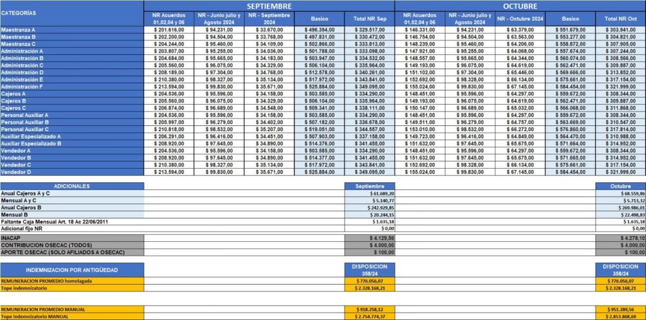Select the CATEGORÍAS header cell

pos(19,13)
